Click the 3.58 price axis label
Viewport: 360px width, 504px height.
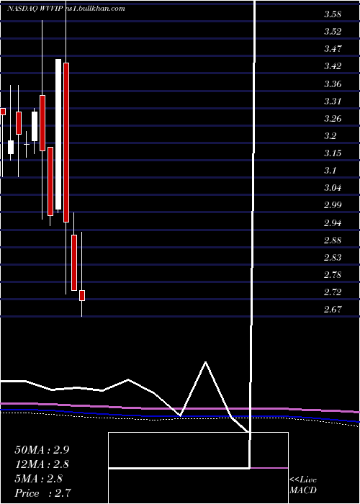[333, 14]
